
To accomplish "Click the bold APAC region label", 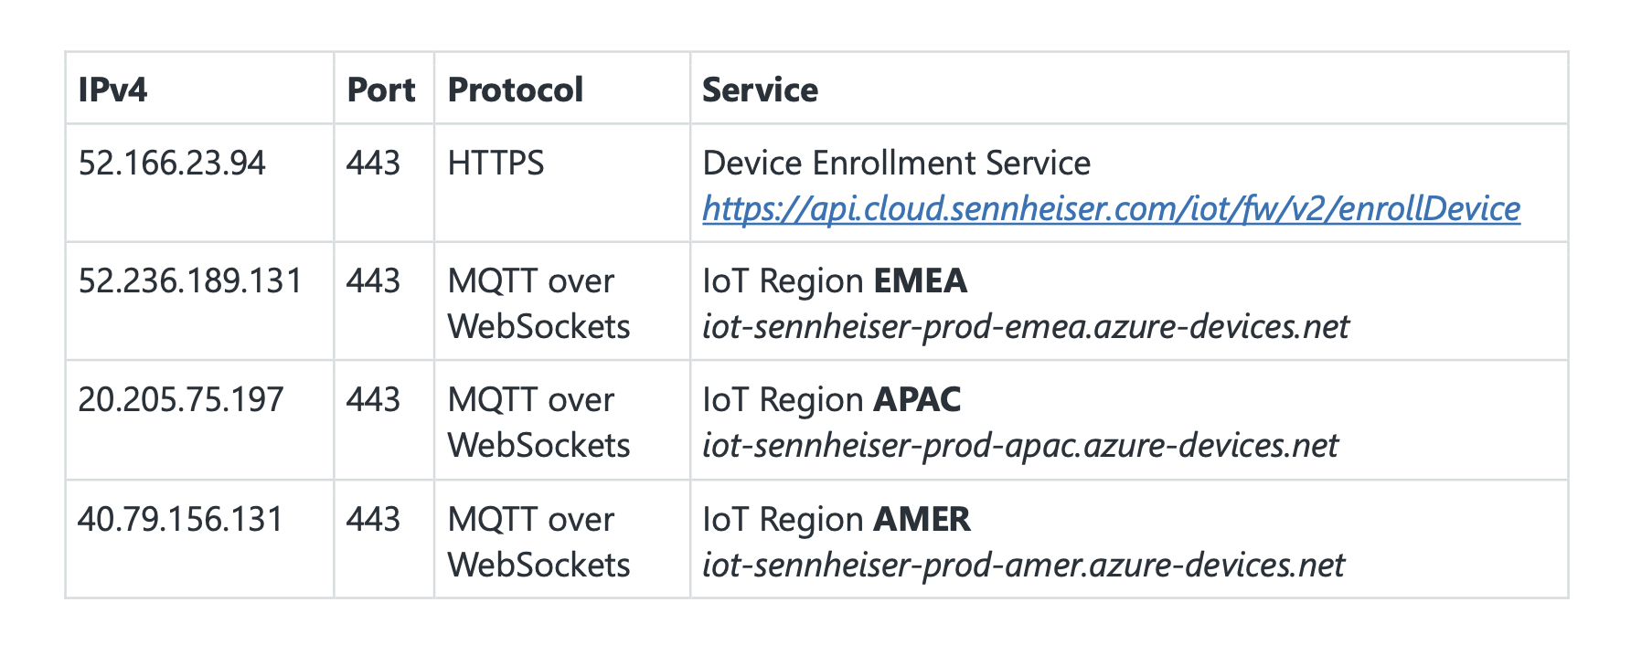I will pyautogui.click(x=917, y=400).
